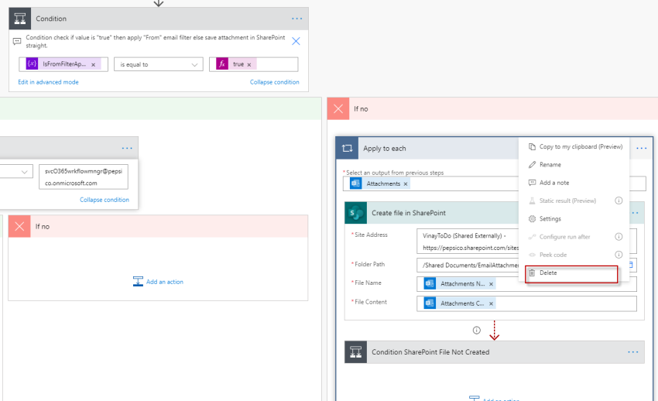This screenshot has width=658, height=401.
Task: Click the File Content input field
Action: pos(526,303)
